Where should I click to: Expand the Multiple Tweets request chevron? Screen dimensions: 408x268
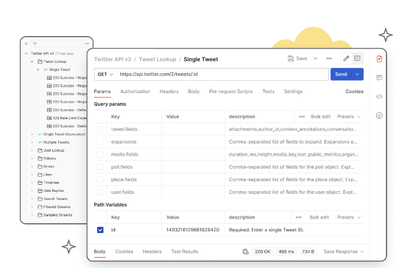tap(32, 142)
